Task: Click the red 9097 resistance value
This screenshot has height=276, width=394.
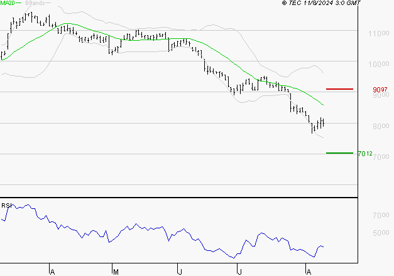Action: pyautogui.click(x=380, y=89)
